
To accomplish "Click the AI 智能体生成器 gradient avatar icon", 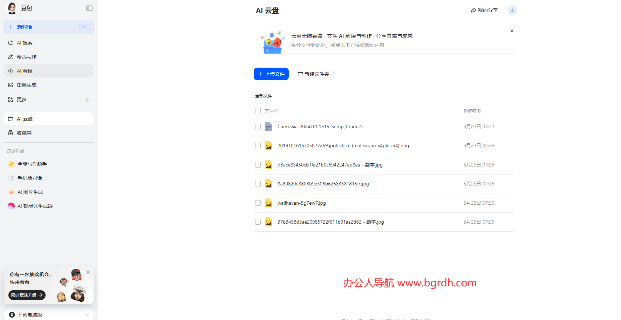I will (11, 206).
